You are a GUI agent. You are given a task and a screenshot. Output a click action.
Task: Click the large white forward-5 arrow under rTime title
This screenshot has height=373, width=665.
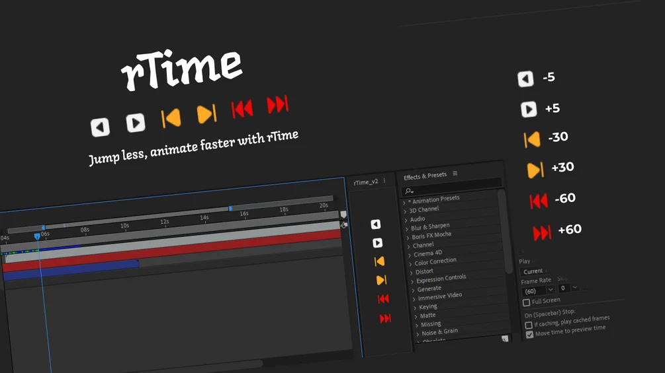pyautogui.click(x=136, y=123)
